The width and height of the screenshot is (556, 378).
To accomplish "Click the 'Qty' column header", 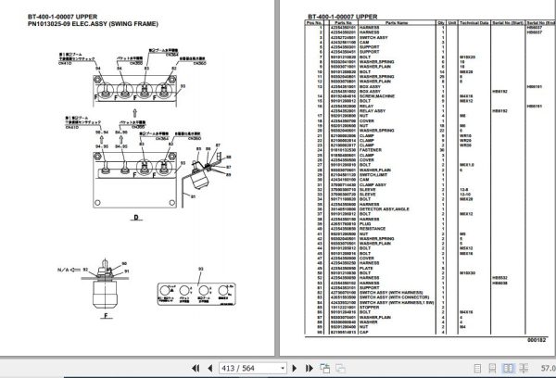I will coord(441,22).
